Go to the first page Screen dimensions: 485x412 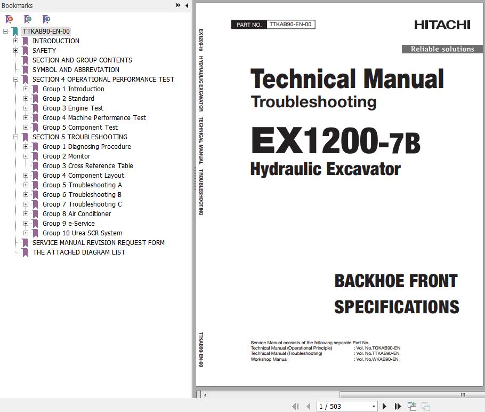pos(295,406)
